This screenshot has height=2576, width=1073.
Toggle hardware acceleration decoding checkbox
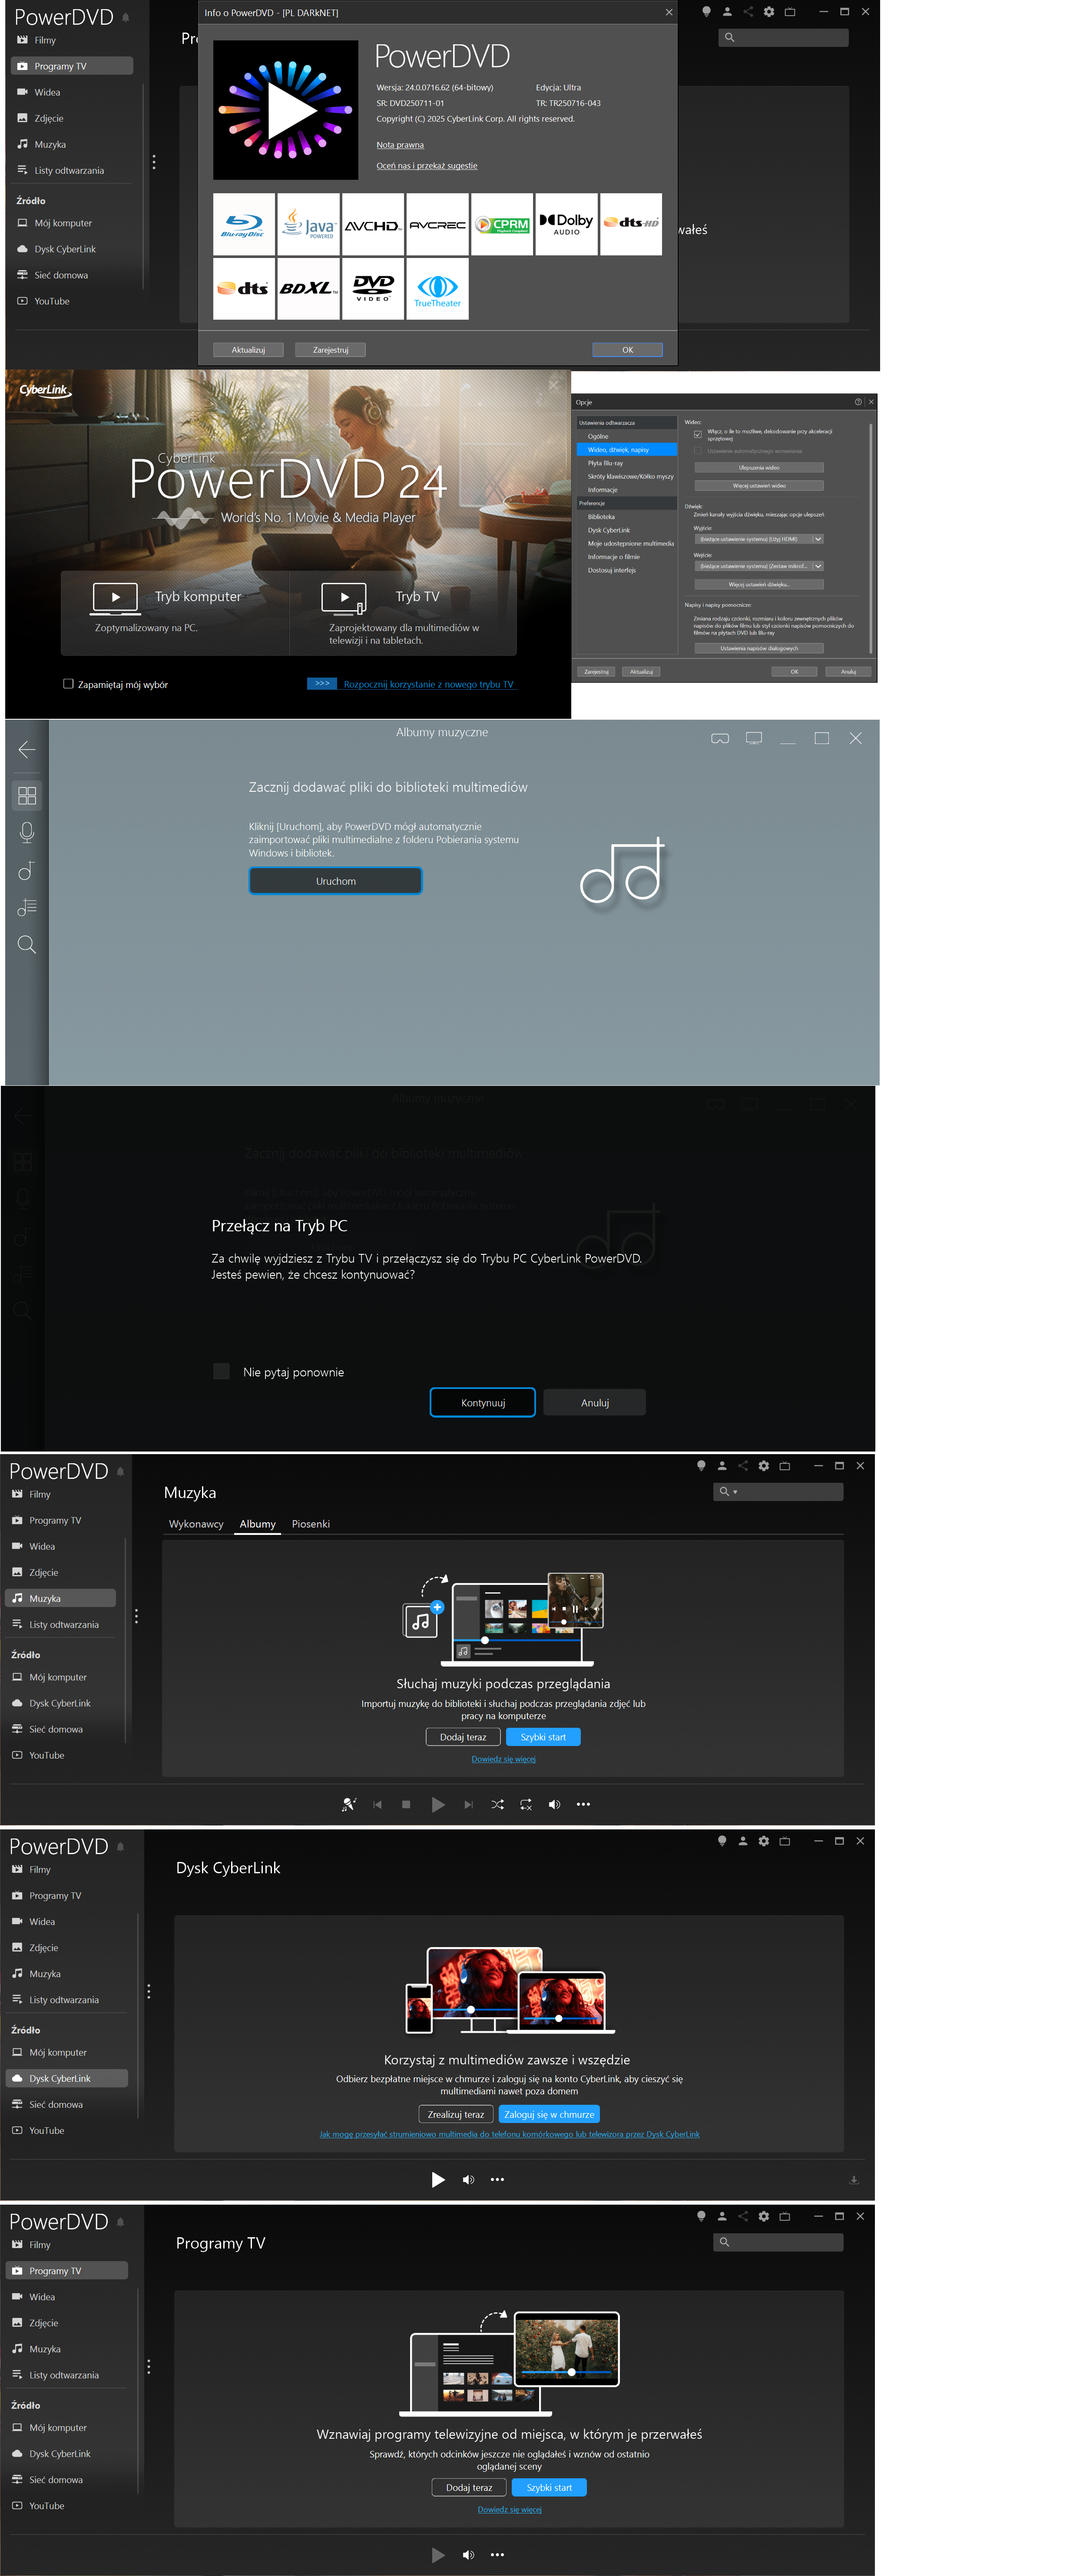(x=698, y=434)
